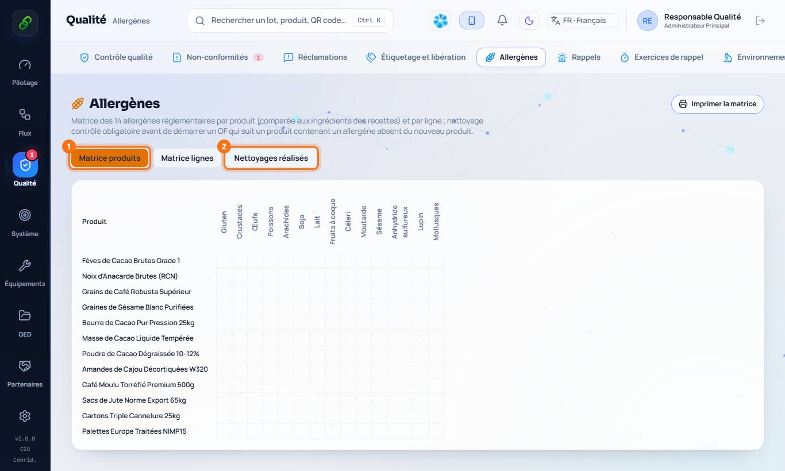Open the Flux section icon
This screenshot has height=471, width=785.
25,114
